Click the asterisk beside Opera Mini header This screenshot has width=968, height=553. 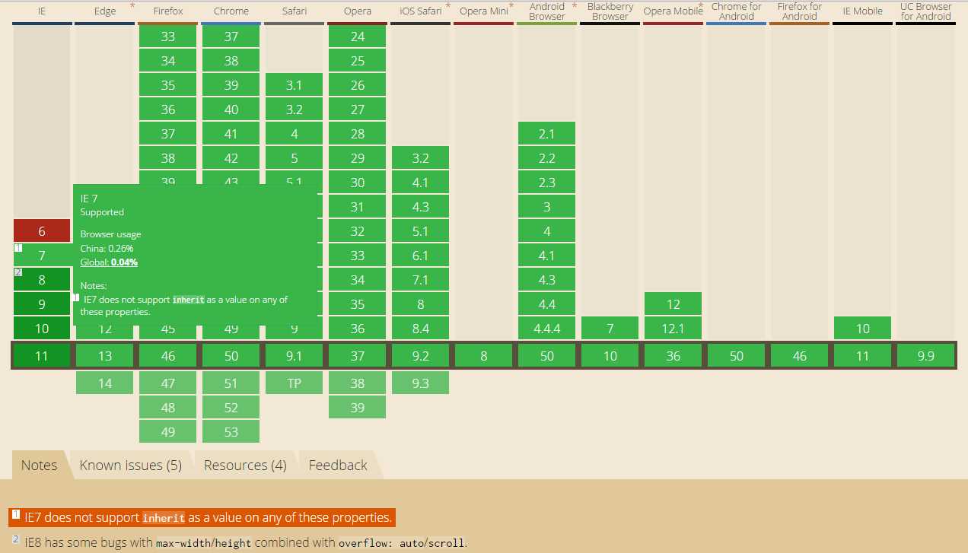[511, 6]
